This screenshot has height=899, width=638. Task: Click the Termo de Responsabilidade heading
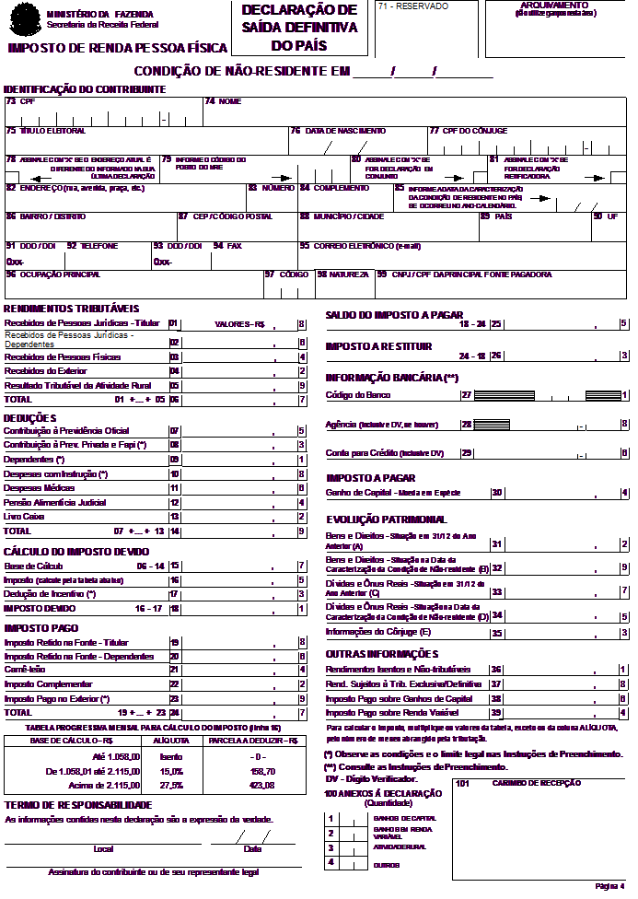77,804
